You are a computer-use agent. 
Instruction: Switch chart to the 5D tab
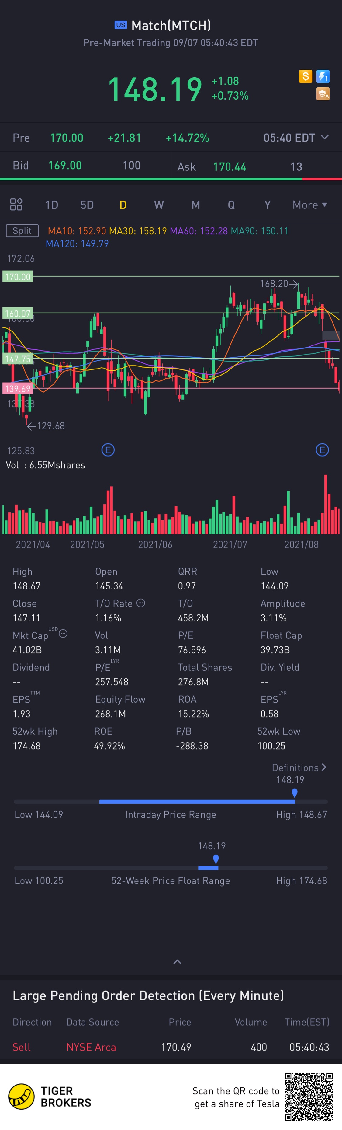click(x=87, y=205)
